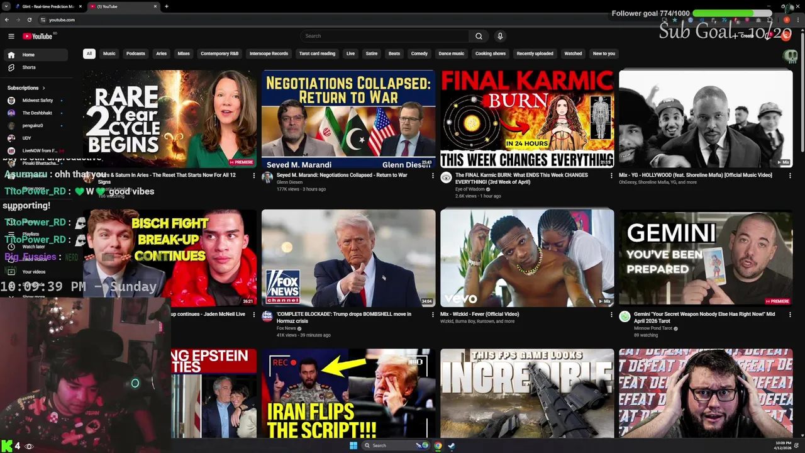The image size is (805, 453).
Task: Select the Tarot card reading chip
Action: [317, 53]
